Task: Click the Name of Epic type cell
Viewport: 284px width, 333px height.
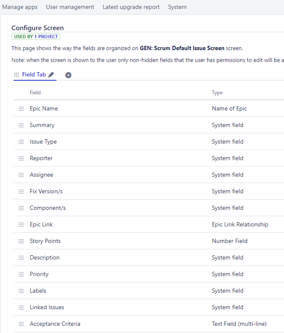Action: coord(229,109)
